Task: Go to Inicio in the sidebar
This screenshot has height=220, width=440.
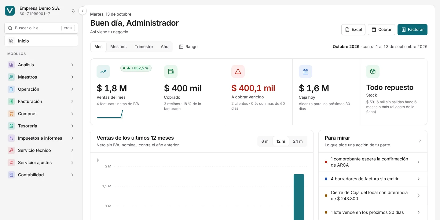Action: tap(41, 41)
